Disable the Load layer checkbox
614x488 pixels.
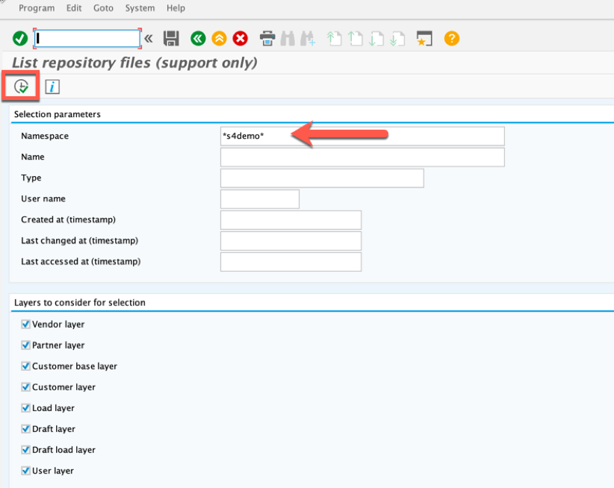pos(26,408)
